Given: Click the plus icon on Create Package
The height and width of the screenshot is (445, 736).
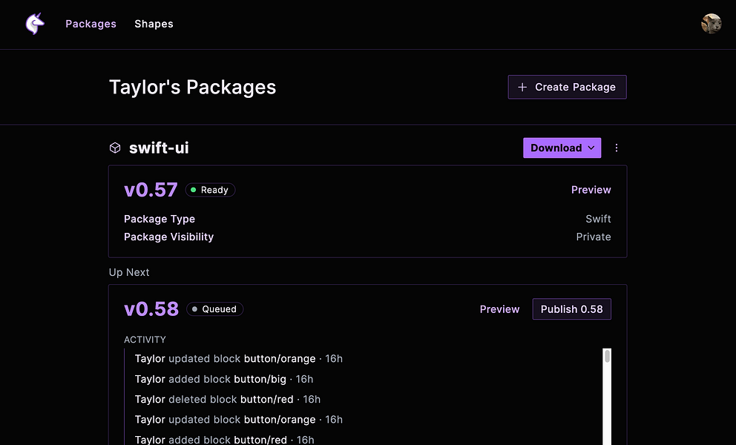Looking at the screenshot, I should coord(522,88).
